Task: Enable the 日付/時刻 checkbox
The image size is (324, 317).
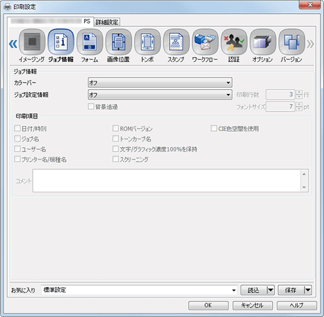Action: pos(18,128)
